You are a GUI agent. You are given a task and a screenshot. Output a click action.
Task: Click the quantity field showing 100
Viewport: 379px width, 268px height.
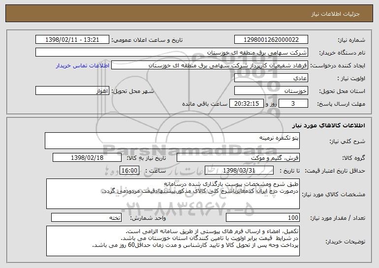pos(263,217)
